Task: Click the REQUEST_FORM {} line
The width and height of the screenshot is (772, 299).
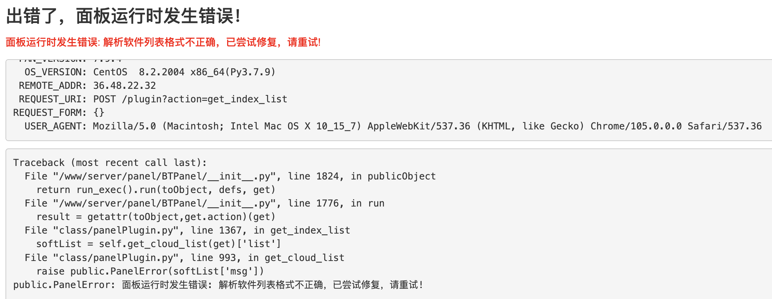Action: [59, 113]
